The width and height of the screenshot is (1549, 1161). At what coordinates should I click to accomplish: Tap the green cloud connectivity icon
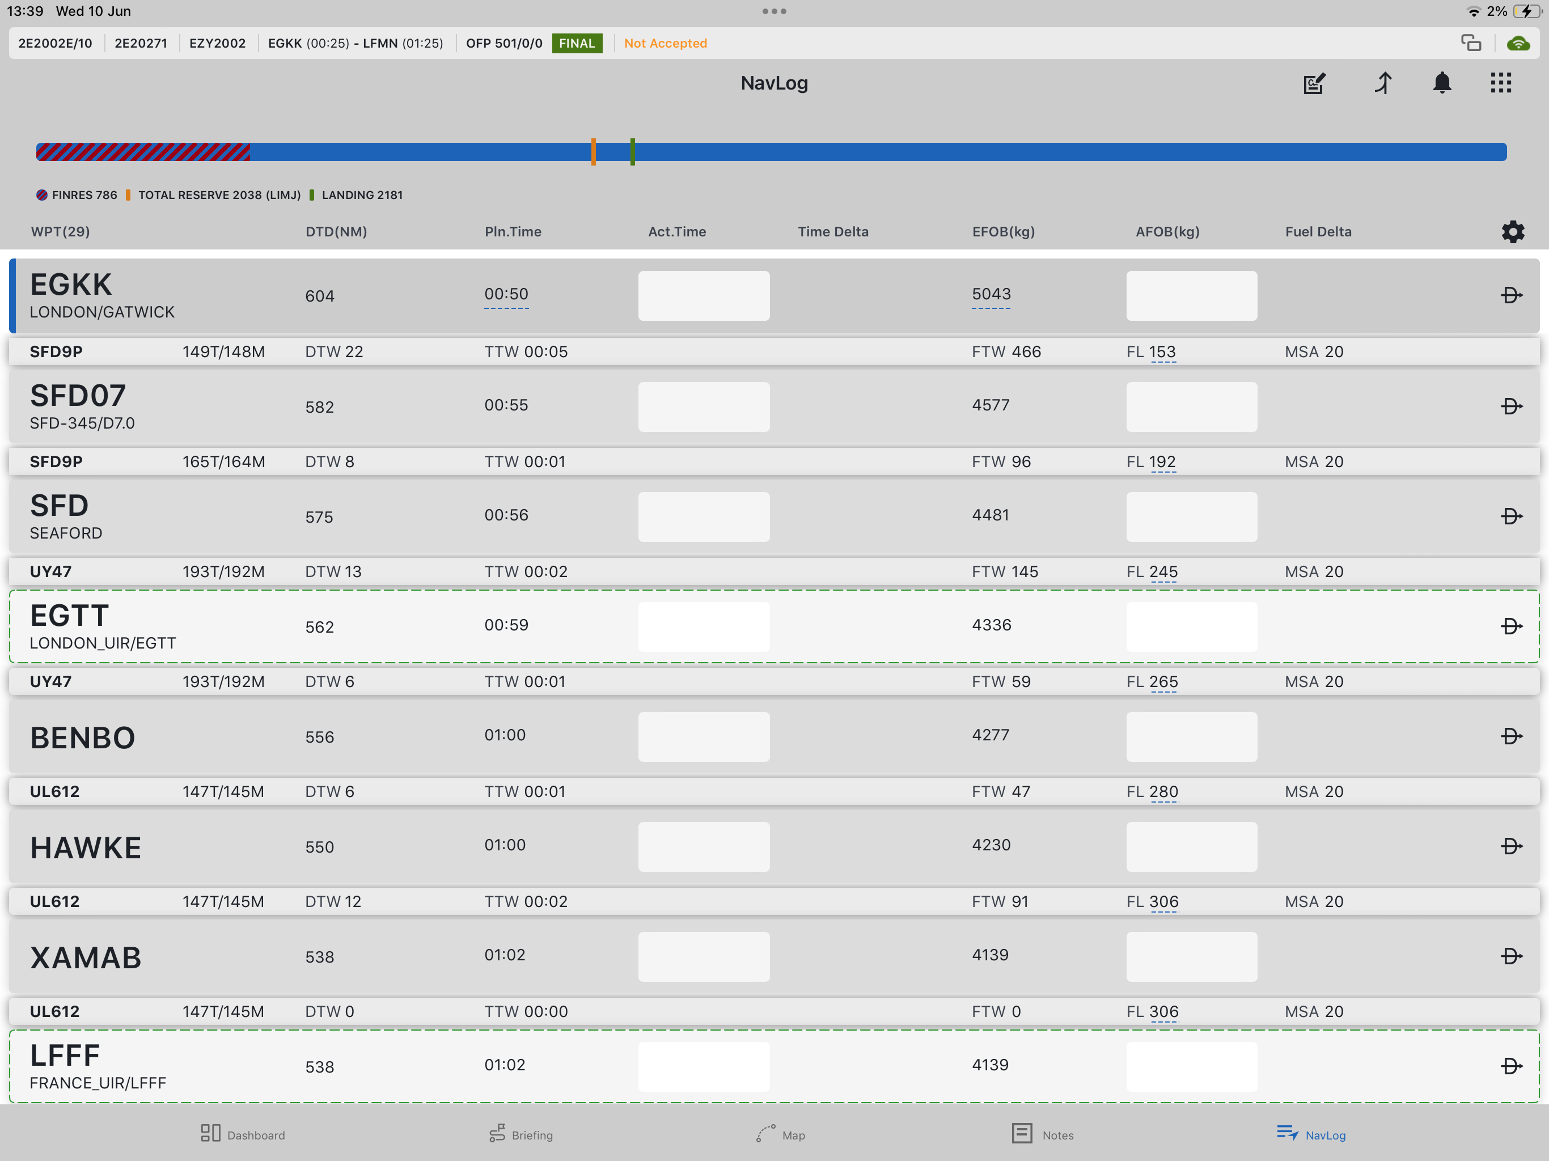click(1517, 44)
